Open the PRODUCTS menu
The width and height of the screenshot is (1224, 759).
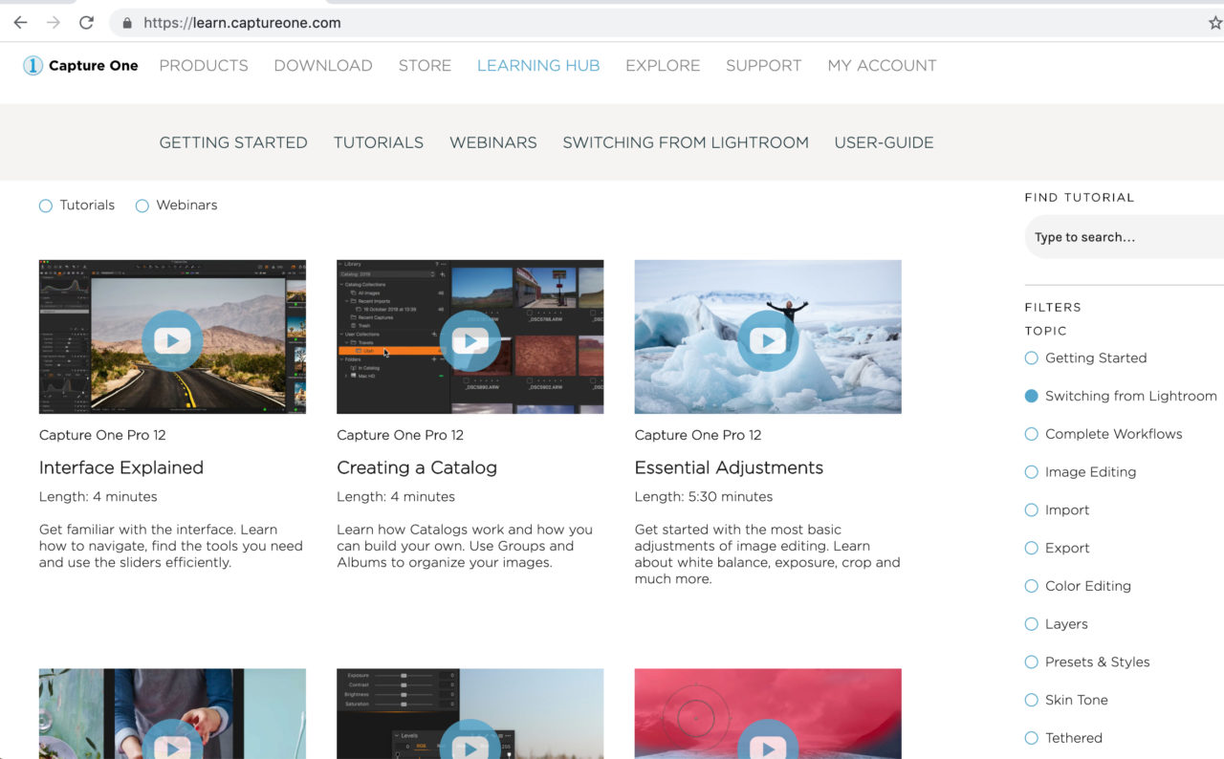point(204,66)
